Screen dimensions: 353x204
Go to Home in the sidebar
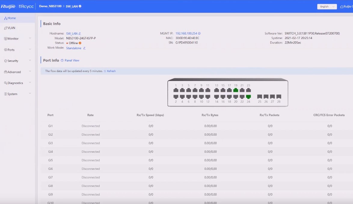(11, 18)
